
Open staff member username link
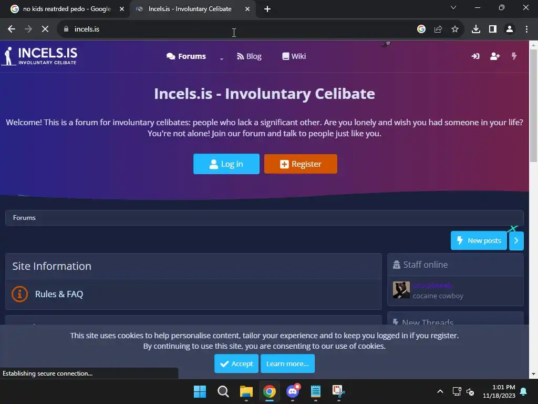[432, 286]
